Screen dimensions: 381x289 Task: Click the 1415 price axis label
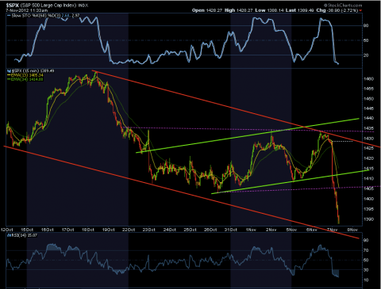(369, 169)
